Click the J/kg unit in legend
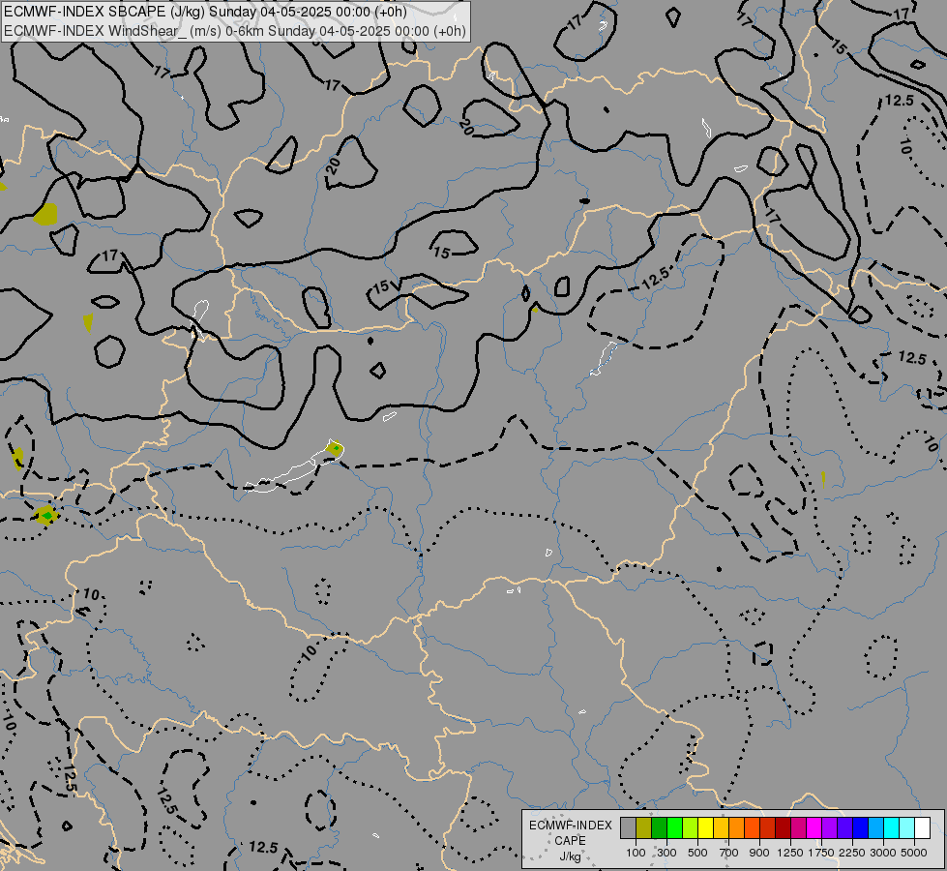947x871 pixels. pos(570,856)
